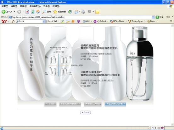Click the red book icon in the tray

pyautogui.click(x=162, y=128)
